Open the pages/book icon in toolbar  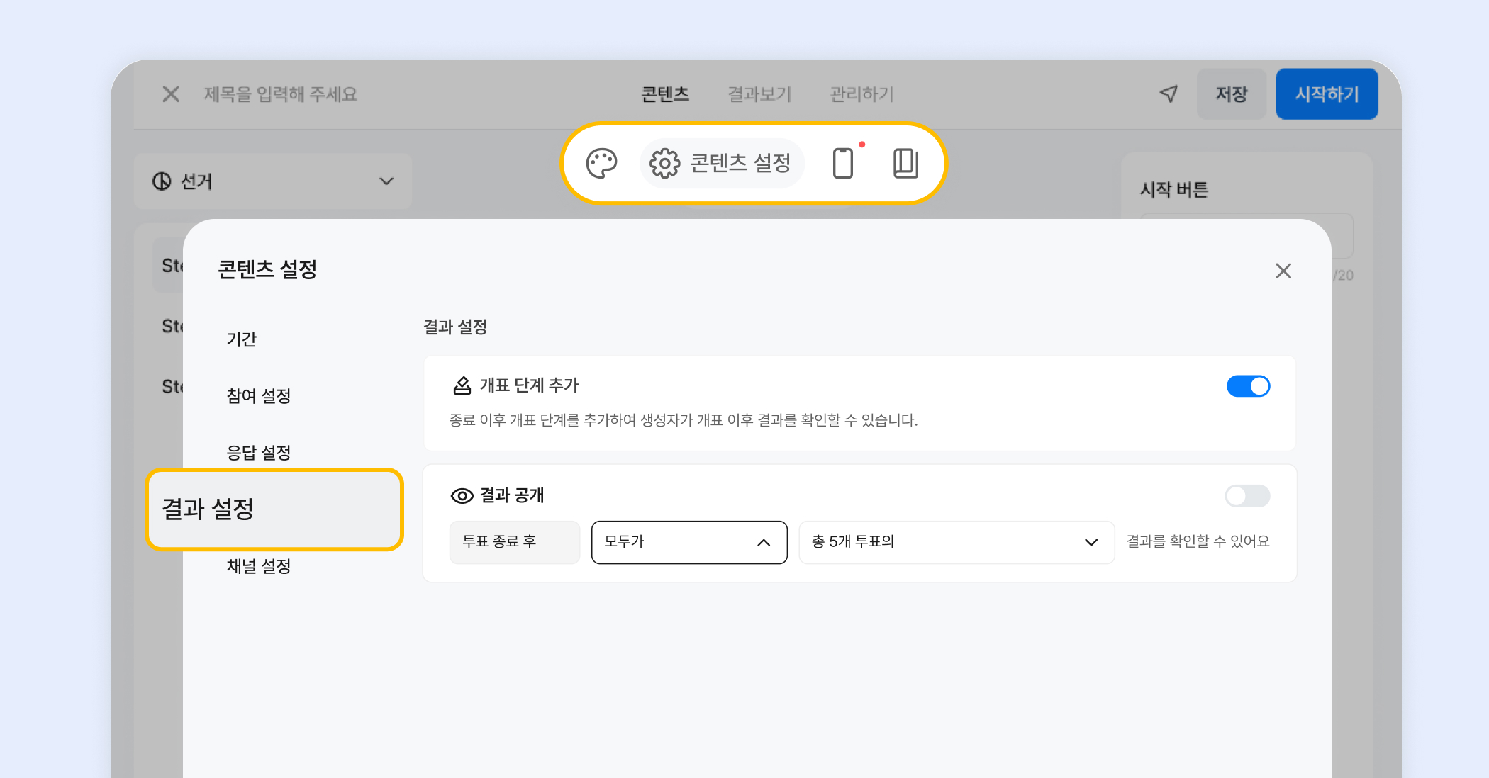905,164
